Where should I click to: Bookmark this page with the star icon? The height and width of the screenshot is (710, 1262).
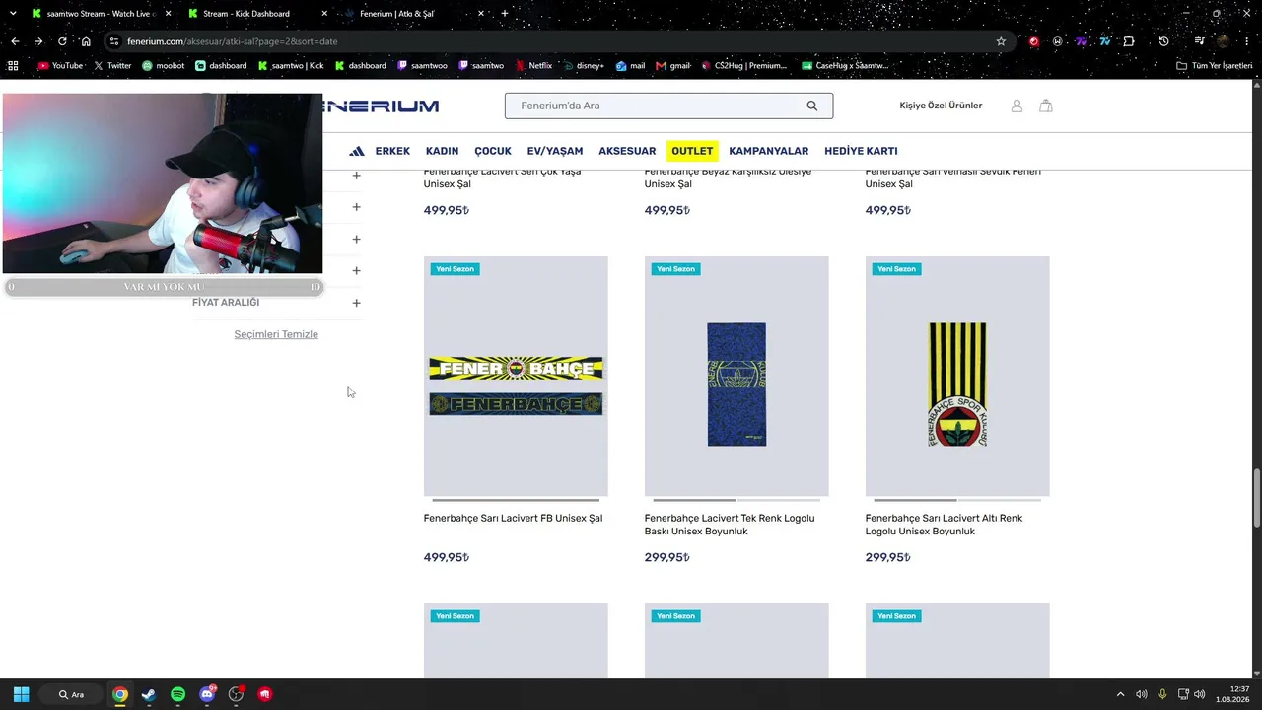[1001, 41]
